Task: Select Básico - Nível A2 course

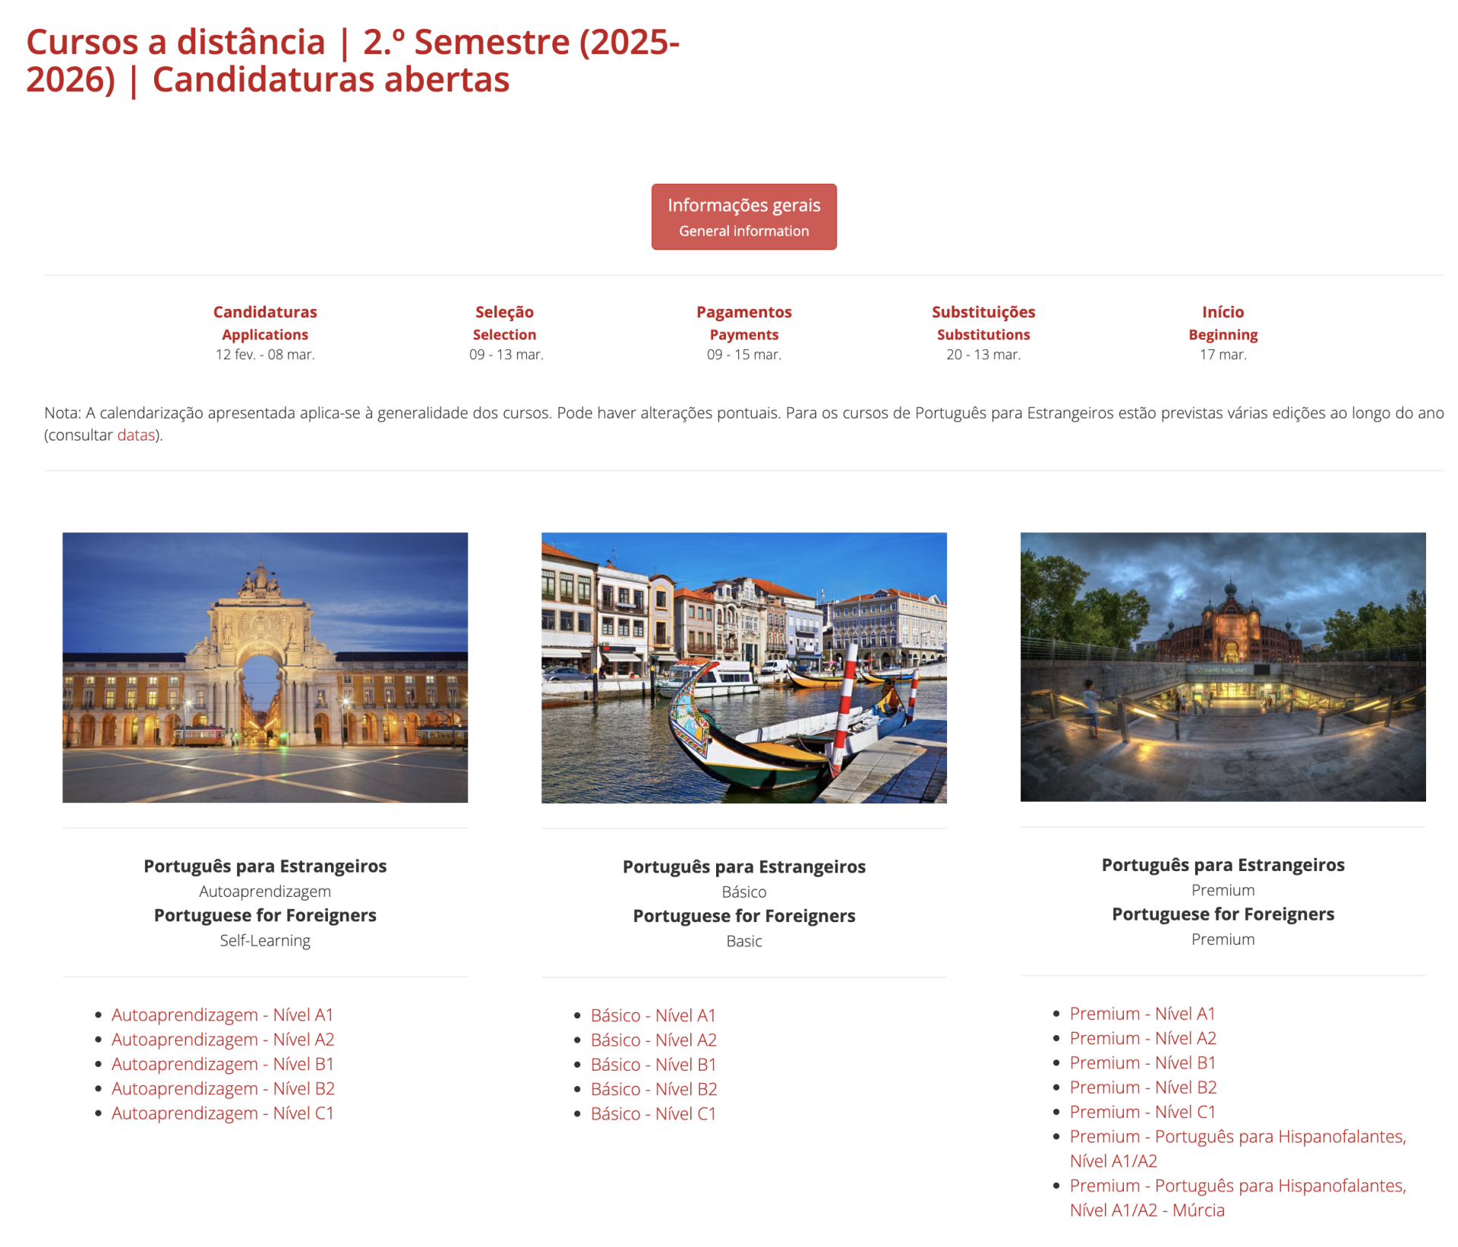Action: 653,1040
